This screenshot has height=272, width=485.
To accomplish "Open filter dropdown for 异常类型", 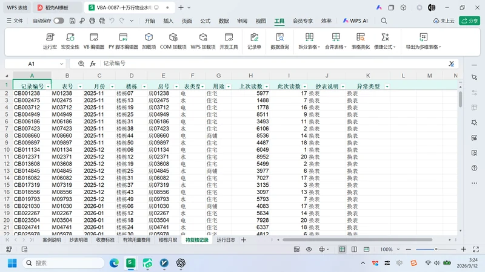I will [387, 86].
